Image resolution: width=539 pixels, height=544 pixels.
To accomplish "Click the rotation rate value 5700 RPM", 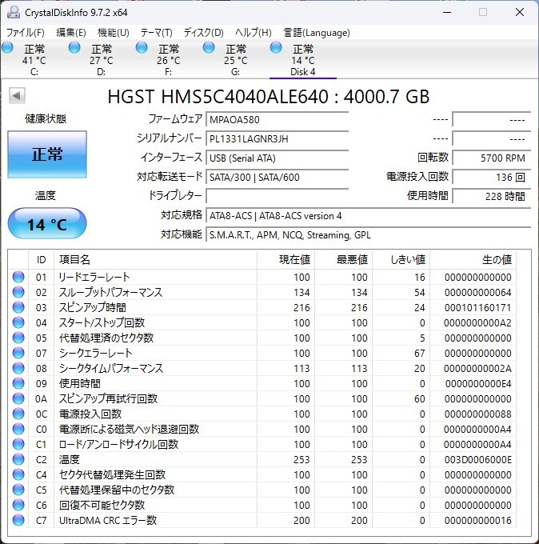I will click(x=492, y=158).
